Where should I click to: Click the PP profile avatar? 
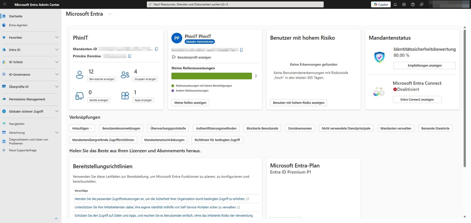pyautogui.click(x=177, y=38)
